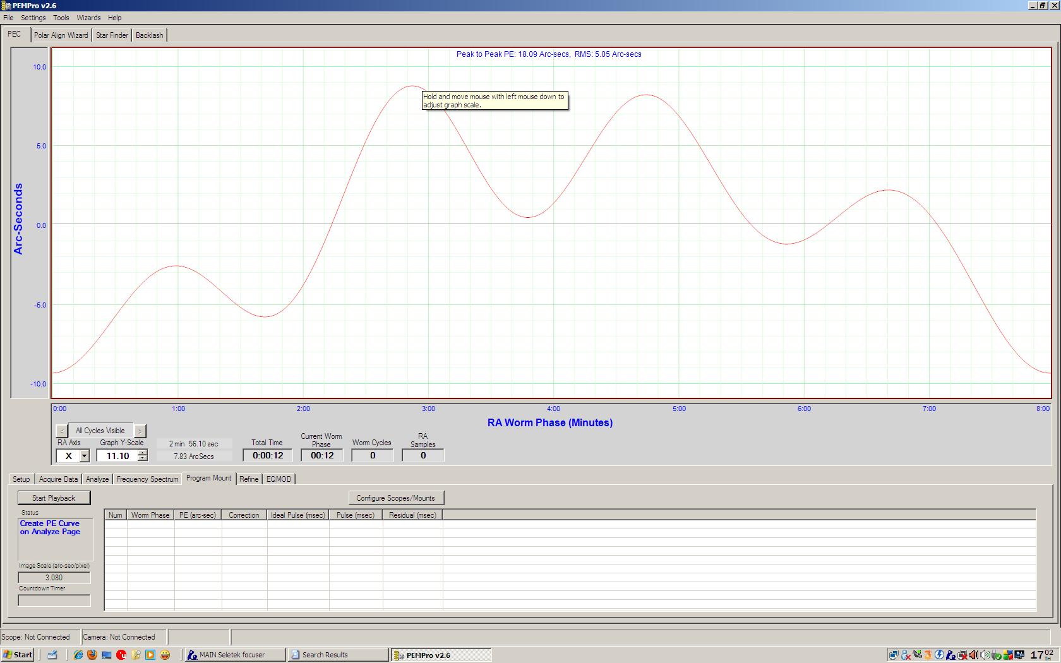This screenshot has height=663, width=1061.
Task: Open the Refine tab
Action: coord(249,479)
